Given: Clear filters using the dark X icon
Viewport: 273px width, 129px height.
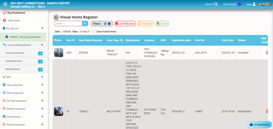Looking at the screenshot, I should click(x=109, y=24).
